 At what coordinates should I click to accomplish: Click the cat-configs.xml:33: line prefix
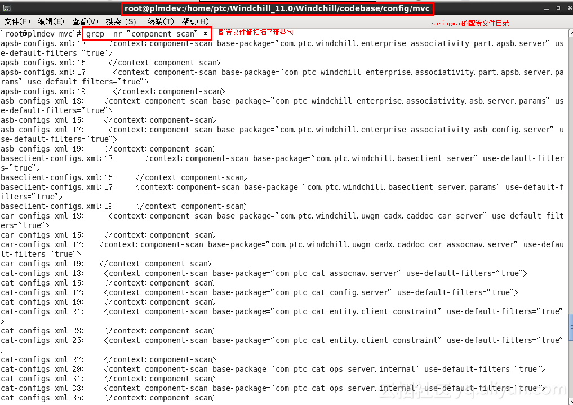[x=42, y=388]
